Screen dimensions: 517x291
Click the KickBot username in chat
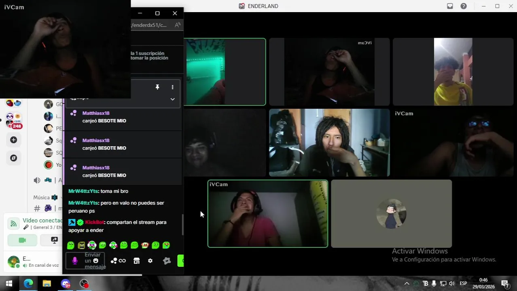point(95,222)
